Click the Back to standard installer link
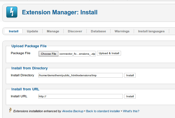The height and width of the screenshot is (118, 175). click(103, 111)
